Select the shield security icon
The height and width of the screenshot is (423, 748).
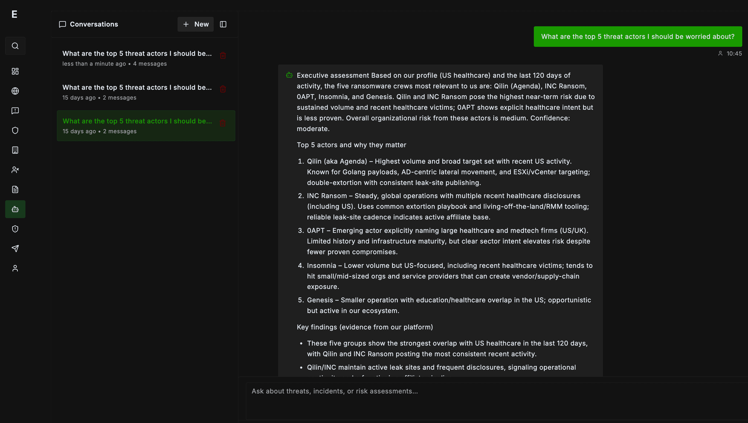[15, 131]
